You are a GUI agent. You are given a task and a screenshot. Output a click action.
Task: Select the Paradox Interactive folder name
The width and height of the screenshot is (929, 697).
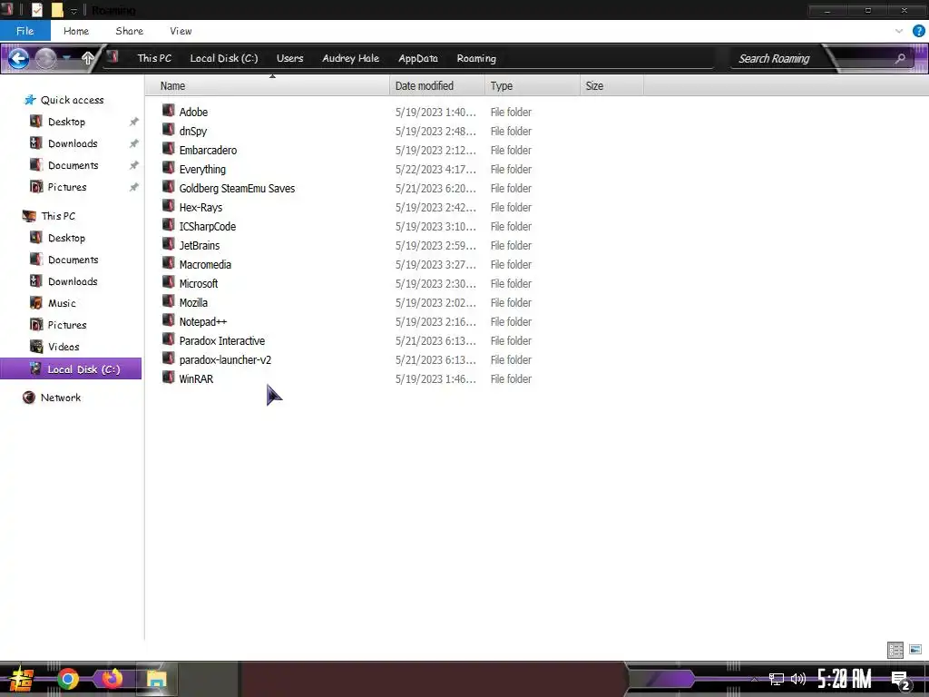221,340
